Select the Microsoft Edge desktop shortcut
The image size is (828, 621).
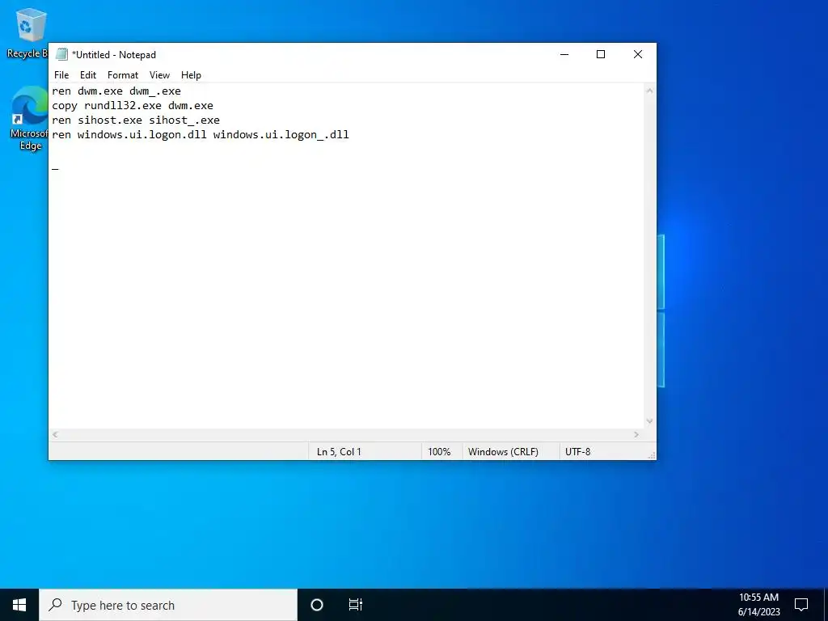point(29,118)
